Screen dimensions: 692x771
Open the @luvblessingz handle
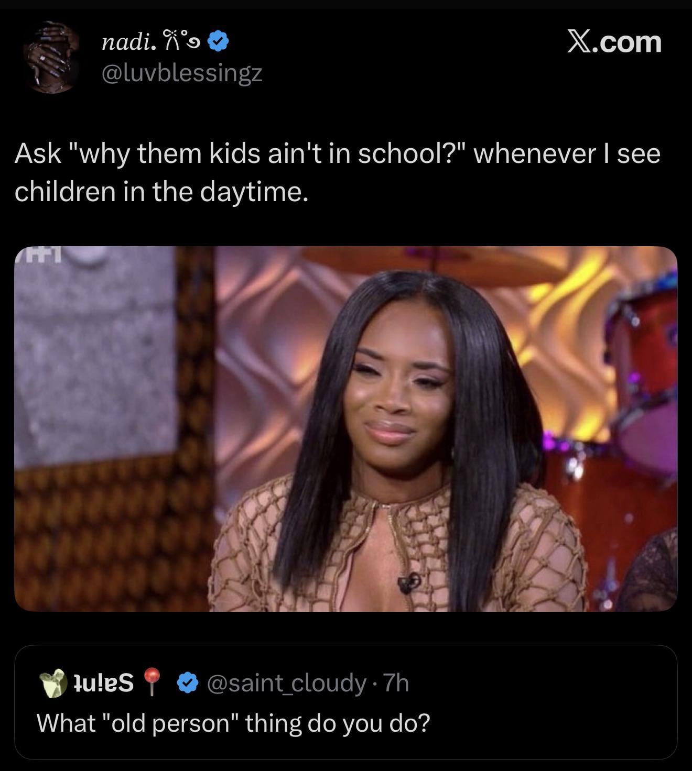click(181, 73)
